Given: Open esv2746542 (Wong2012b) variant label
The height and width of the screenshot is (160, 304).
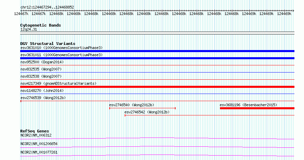Looking at the screenshot, I should pos(147,112).
